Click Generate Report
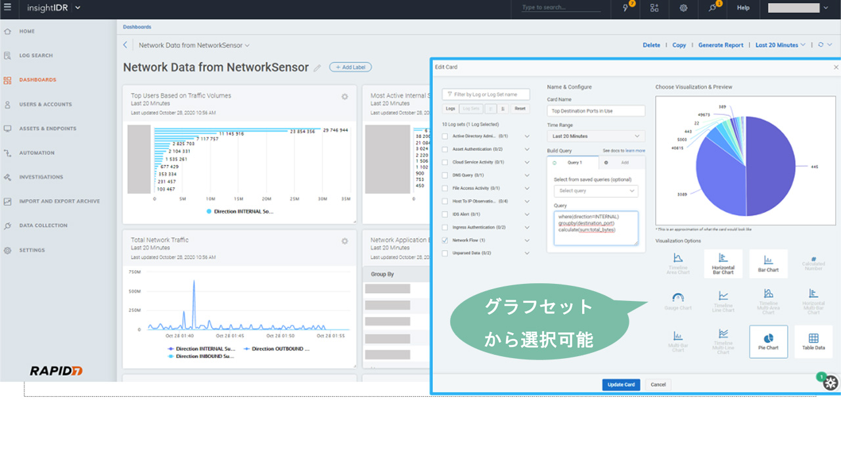The image size is (841, 460). (x=721, y=45)
